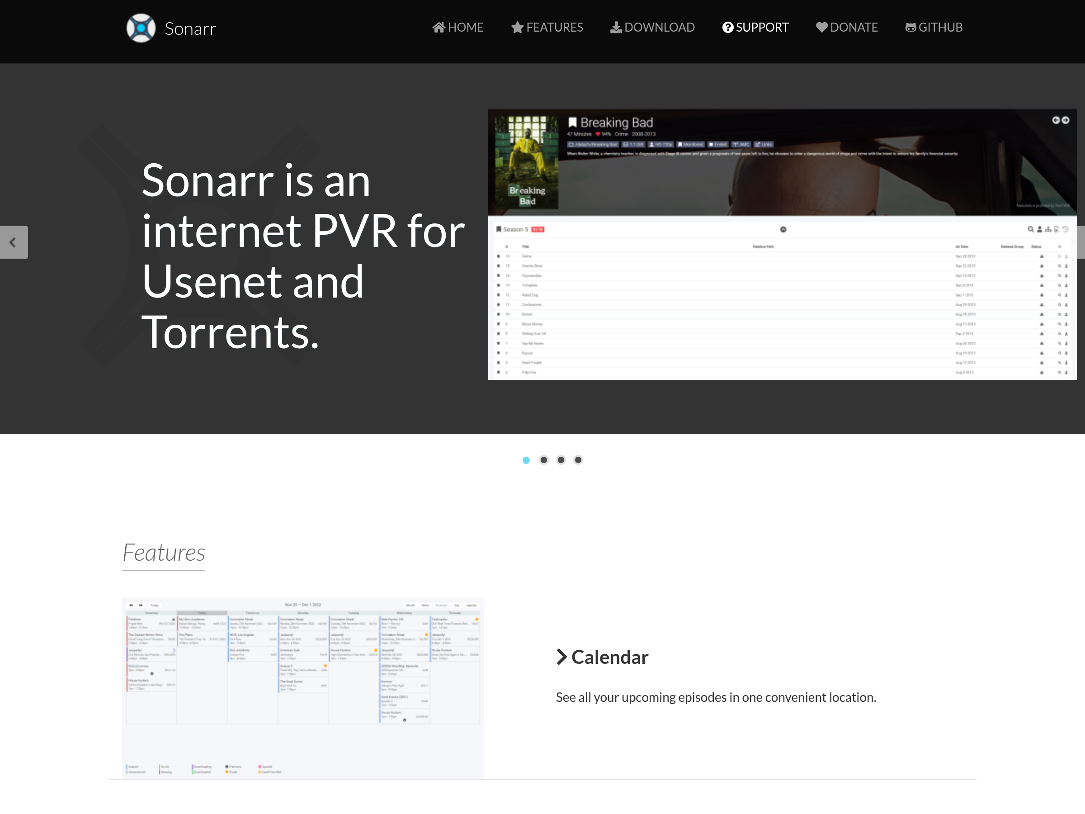
Task: Click the star icon beside FEATURES
Action: pos(517,28)
